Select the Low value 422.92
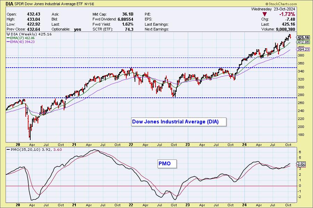Viewport: 313px width, 208px height. click(x=33, y=24)
